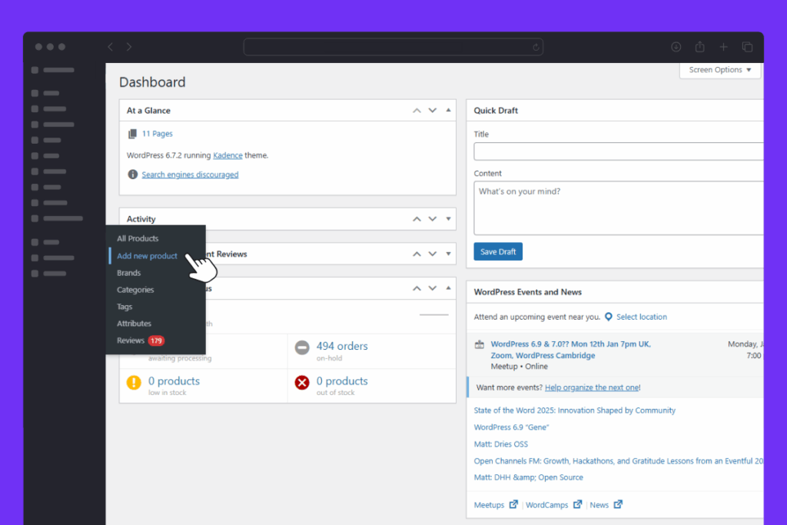
Task: Collapse the At a Glance panel
Action: pos(449,111)
